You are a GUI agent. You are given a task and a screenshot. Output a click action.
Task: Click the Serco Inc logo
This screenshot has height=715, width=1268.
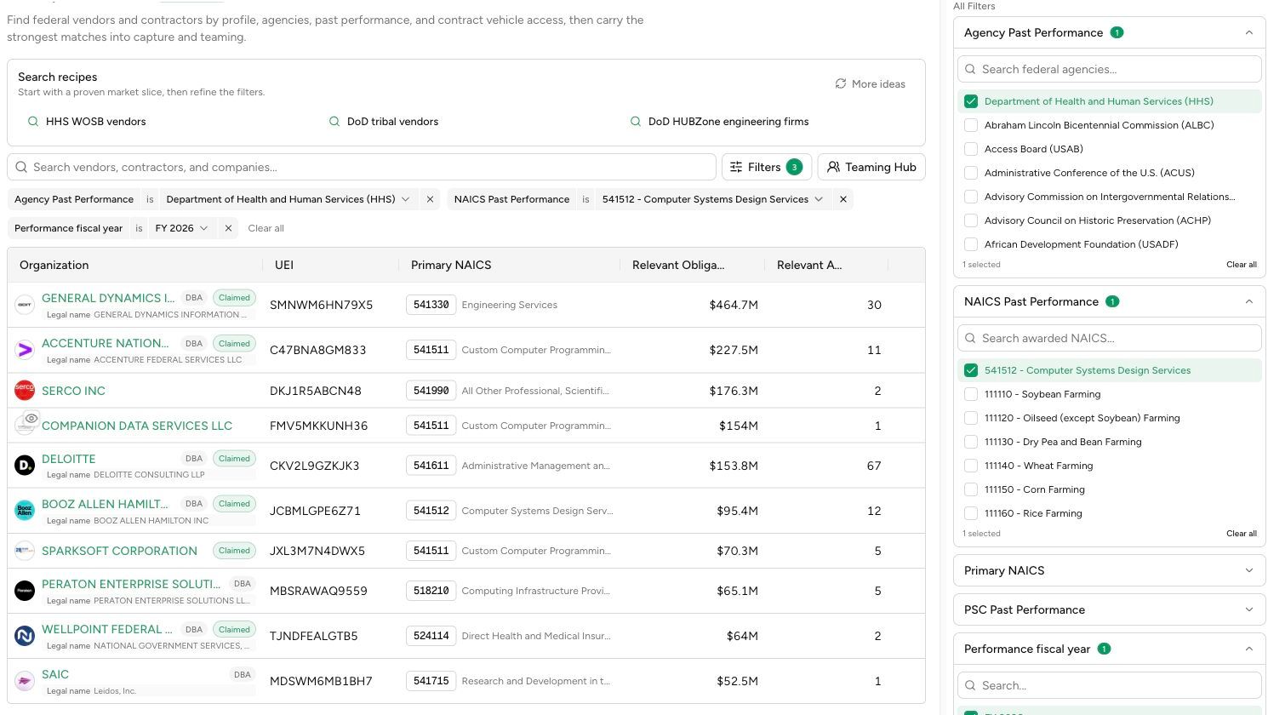pyautogui.click(x=25, y=391)
